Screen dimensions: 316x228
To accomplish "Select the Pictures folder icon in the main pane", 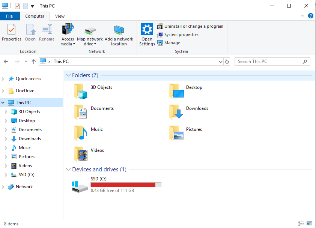I will coord(176,133).
